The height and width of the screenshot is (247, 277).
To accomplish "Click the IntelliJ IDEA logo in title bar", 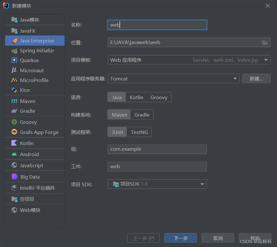I will pos(6,6).
